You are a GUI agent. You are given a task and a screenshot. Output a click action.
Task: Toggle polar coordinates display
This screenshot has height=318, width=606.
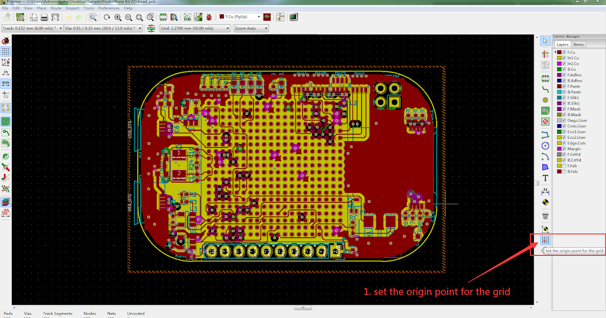pyautogui.click(x=6, y=62)
